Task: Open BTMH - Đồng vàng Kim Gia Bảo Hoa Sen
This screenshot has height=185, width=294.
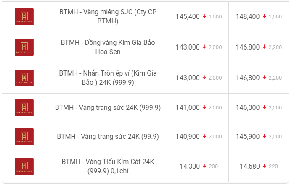Action: 108,47
